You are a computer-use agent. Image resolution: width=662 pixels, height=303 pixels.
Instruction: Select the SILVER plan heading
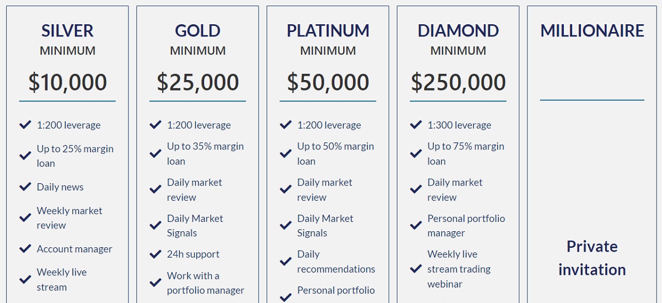pos(67,30)
